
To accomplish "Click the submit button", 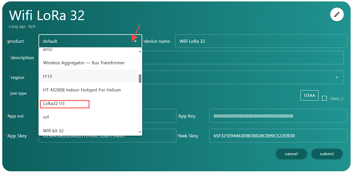I will [x=327, y=154].
